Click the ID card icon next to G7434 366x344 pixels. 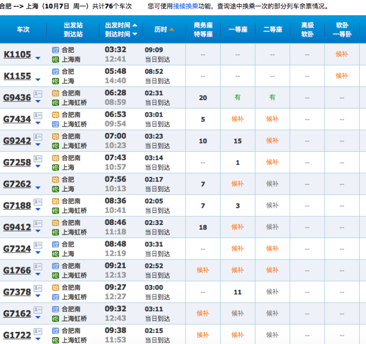click(x=38, y=115)
